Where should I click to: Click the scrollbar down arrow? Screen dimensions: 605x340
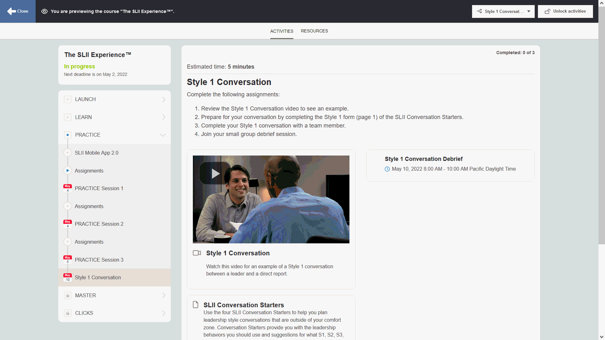[x=602, y=337]
